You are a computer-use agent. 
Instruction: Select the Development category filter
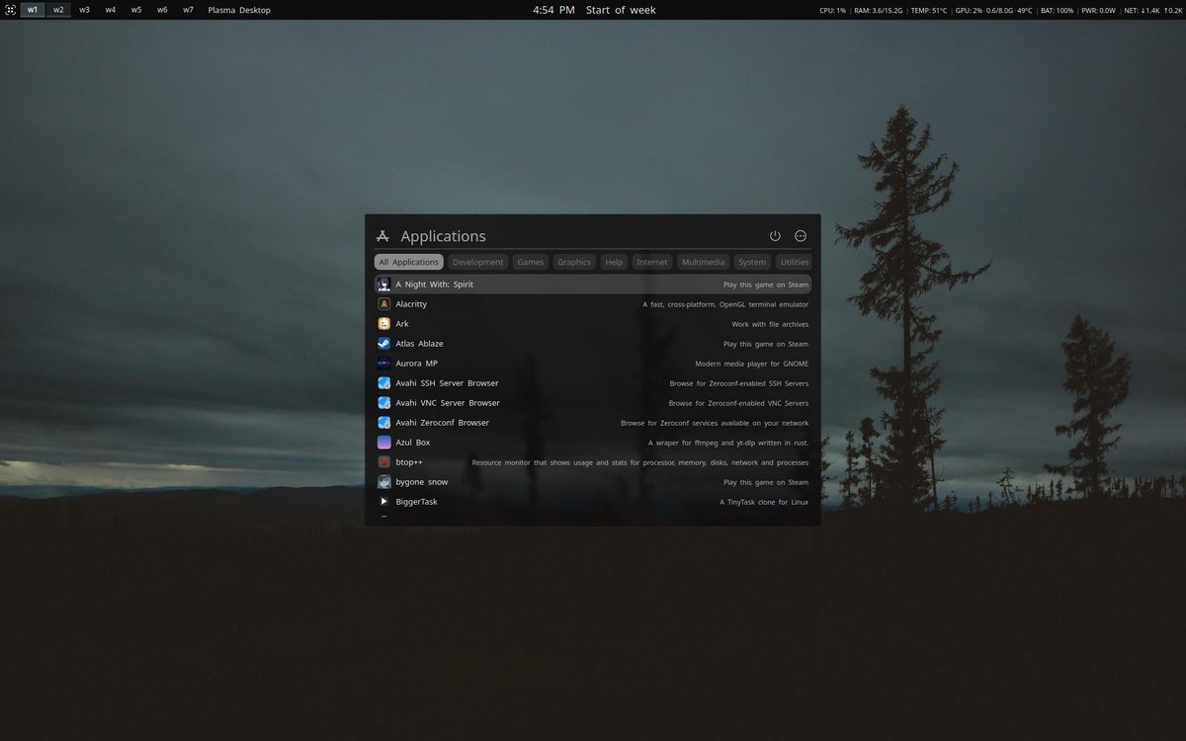click(x=478, y=261)
